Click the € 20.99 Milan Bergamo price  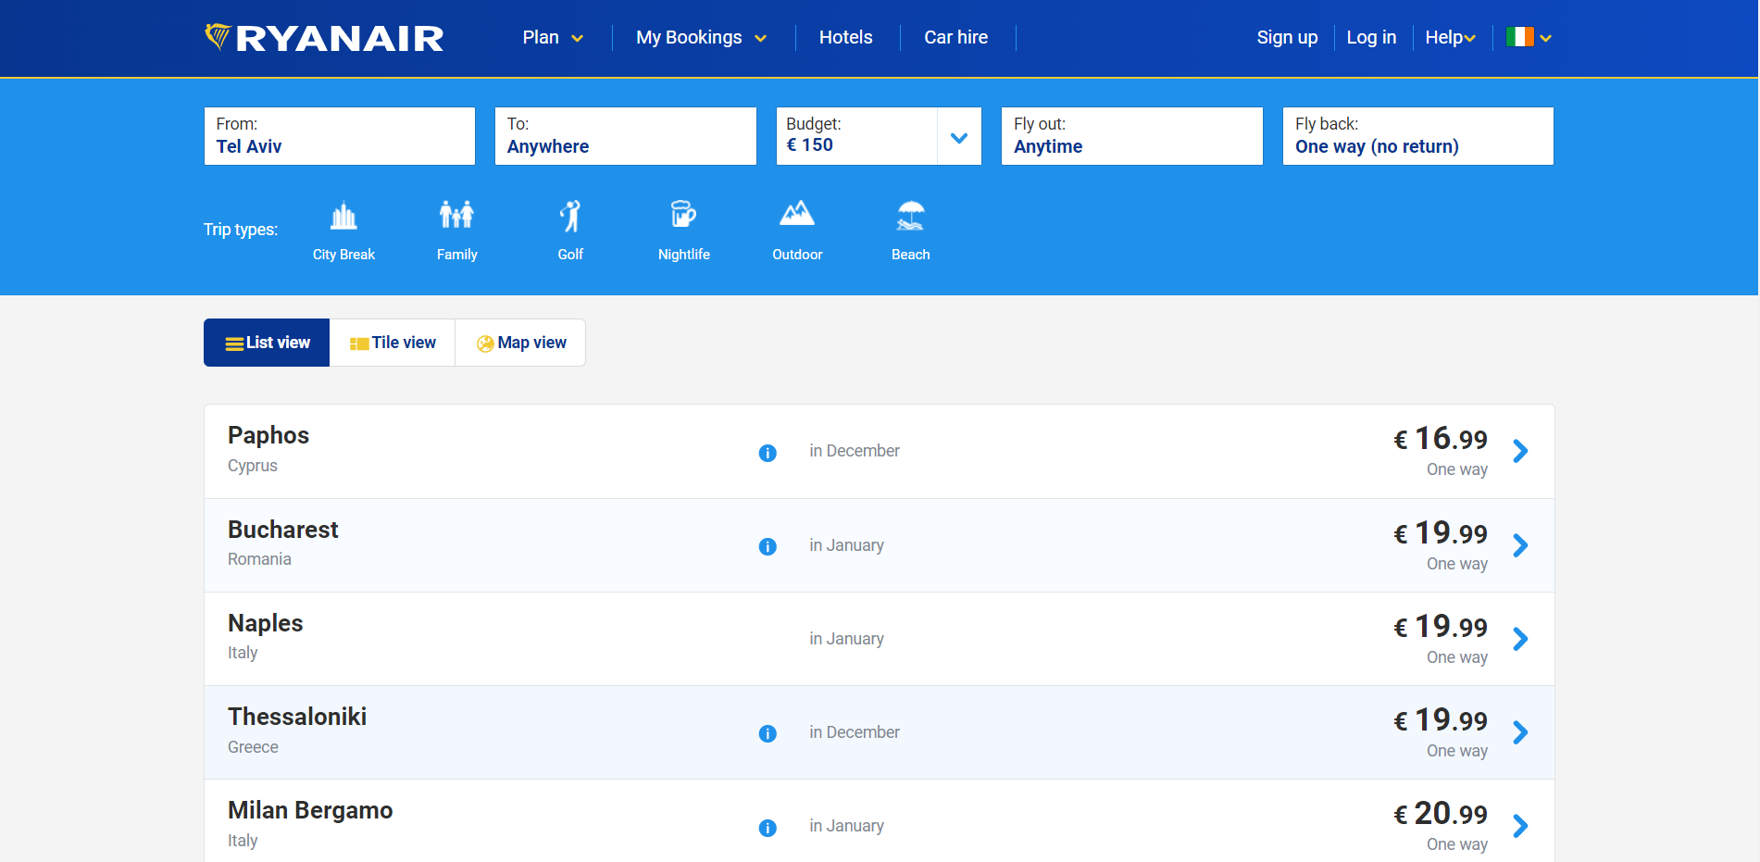point(1441,813)
